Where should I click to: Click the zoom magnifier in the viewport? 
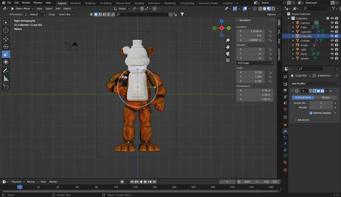click(228, 41)
